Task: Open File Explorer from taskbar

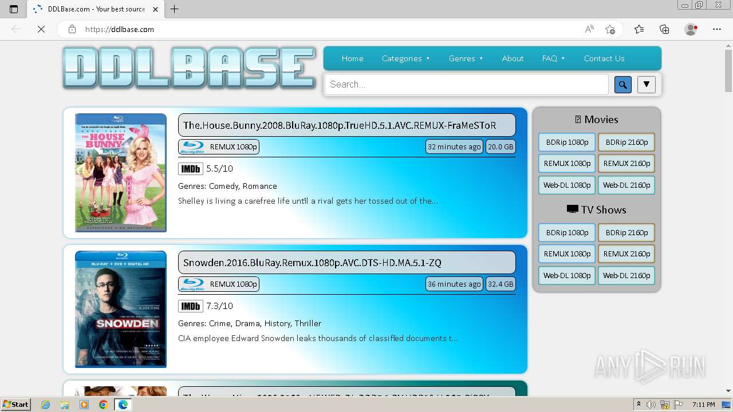Action: coord(65,405)
